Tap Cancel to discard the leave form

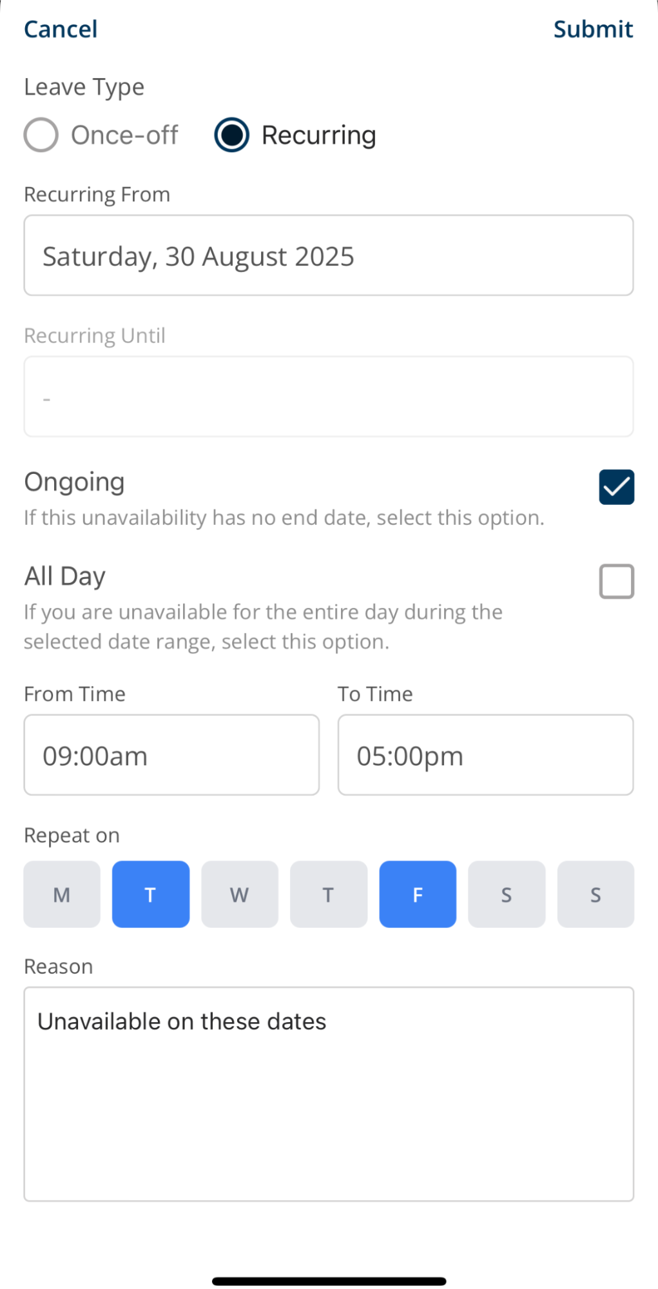[x=61, y=30]
